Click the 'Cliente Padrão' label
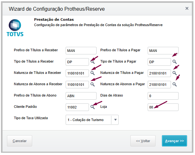The width and height of the screenshot is (195, 155). pos(25,107)
